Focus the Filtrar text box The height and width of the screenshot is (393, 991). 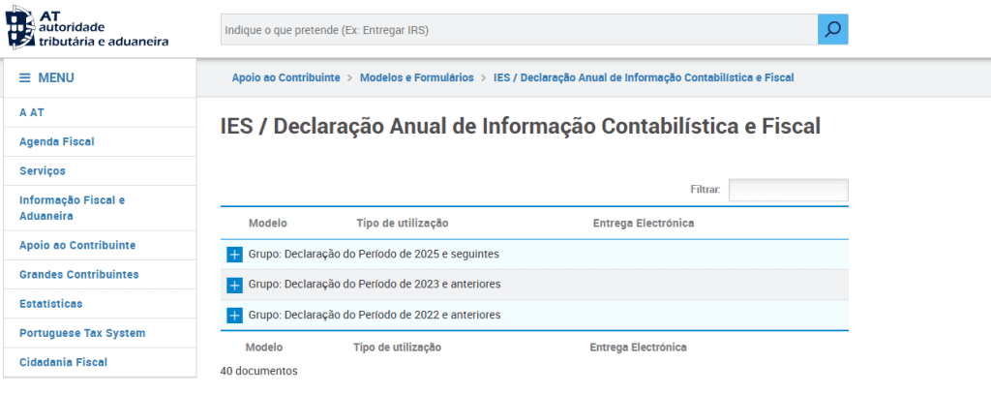788,191
